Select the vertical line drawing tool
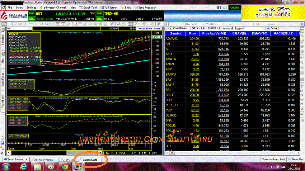The image size is (305, 171). [26, 24]
